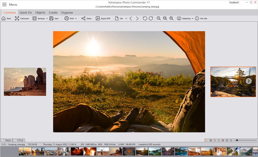Rotate the image right

point(151,18)
